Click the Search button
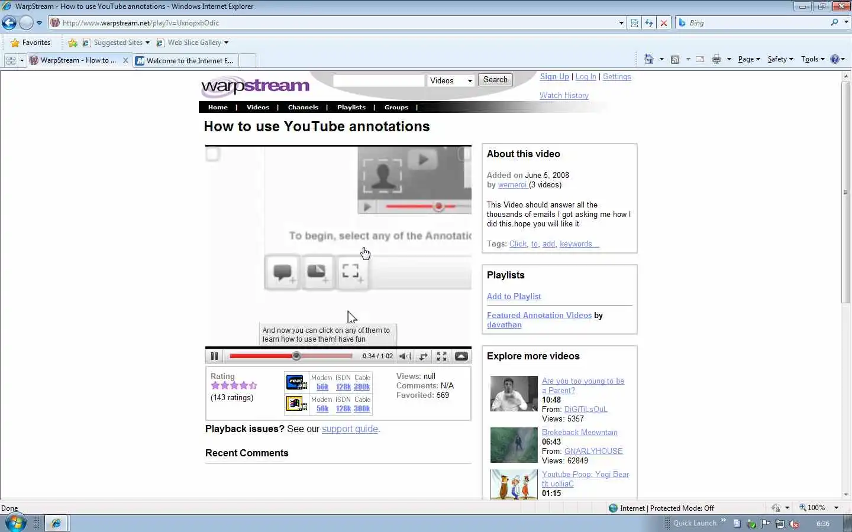 pyautogui.click(x=495, y=80)
